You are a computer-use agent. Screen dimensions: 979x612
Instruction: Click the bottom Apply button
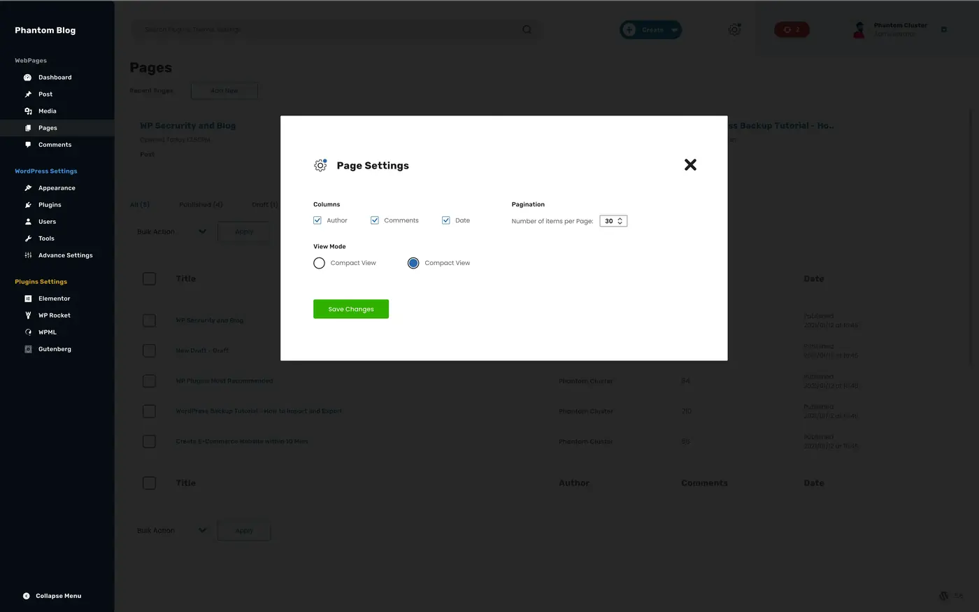244,531
